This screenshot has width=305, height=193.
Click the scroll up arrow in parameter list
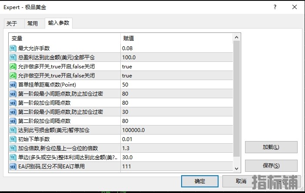tap(237, 38)
